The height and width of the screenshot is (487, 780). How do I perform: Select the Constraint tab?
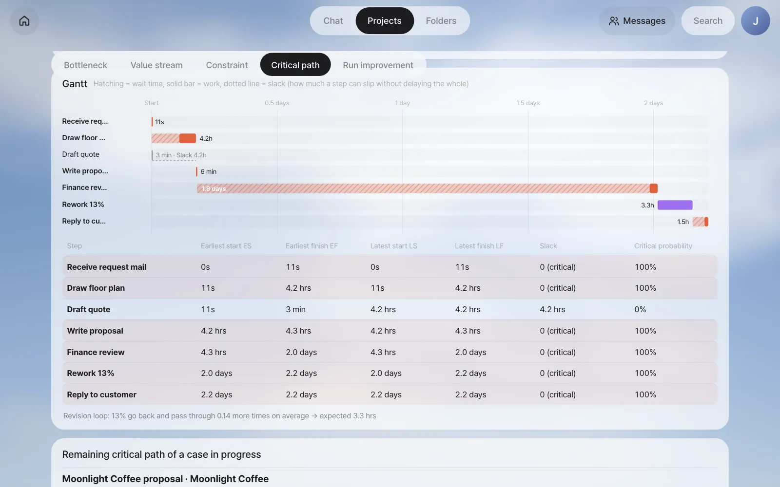click(x=227, y=65)
